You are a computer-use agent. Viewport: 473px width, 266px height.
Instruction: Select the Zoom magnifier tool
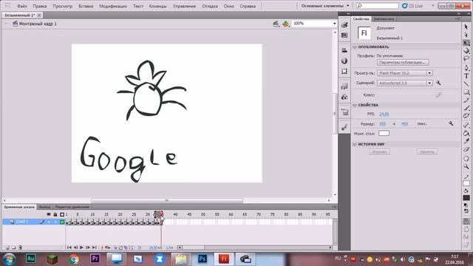466,166
